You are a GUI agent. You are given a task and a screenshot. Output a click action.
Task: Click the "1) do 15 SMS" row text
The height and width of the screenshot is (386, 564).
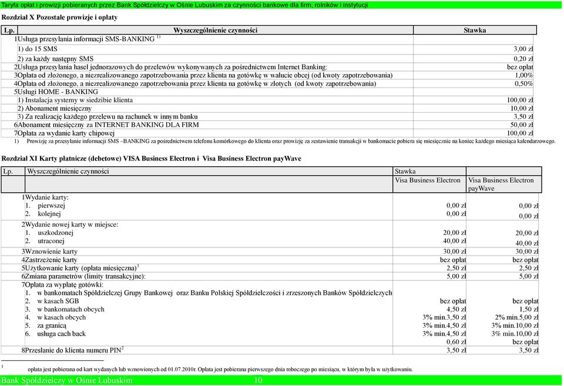(x=38, y=49)
